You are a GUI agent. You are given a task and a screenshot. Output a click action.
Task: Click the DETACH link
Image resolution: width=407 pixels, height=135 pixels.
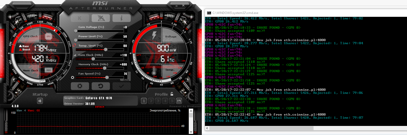tap(99, 107)
